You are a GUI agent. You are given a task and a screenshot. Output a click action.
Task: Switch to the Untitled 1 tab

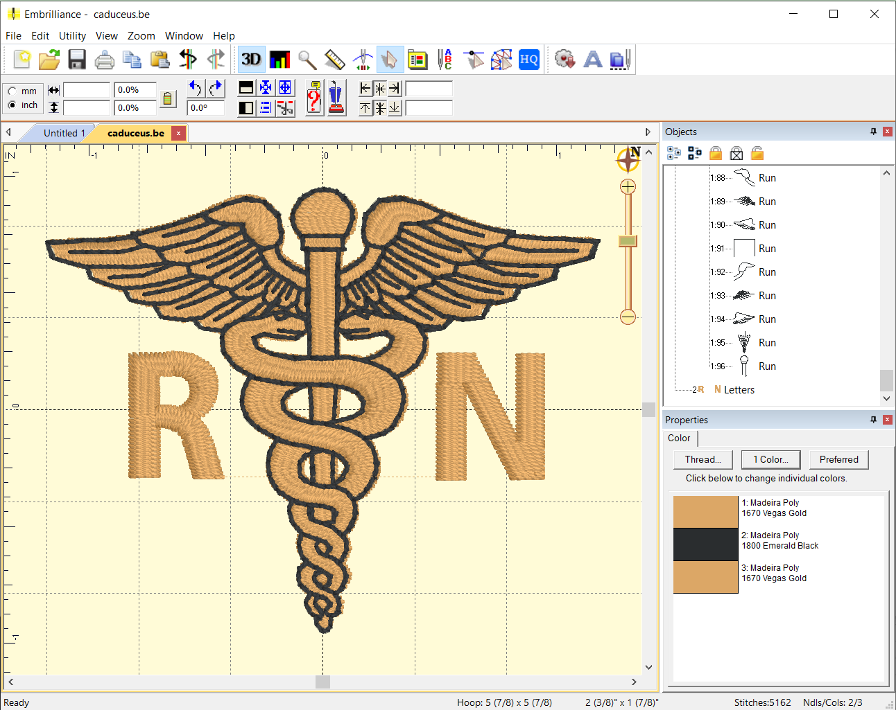pyautogui.click(x=64, y=133)
